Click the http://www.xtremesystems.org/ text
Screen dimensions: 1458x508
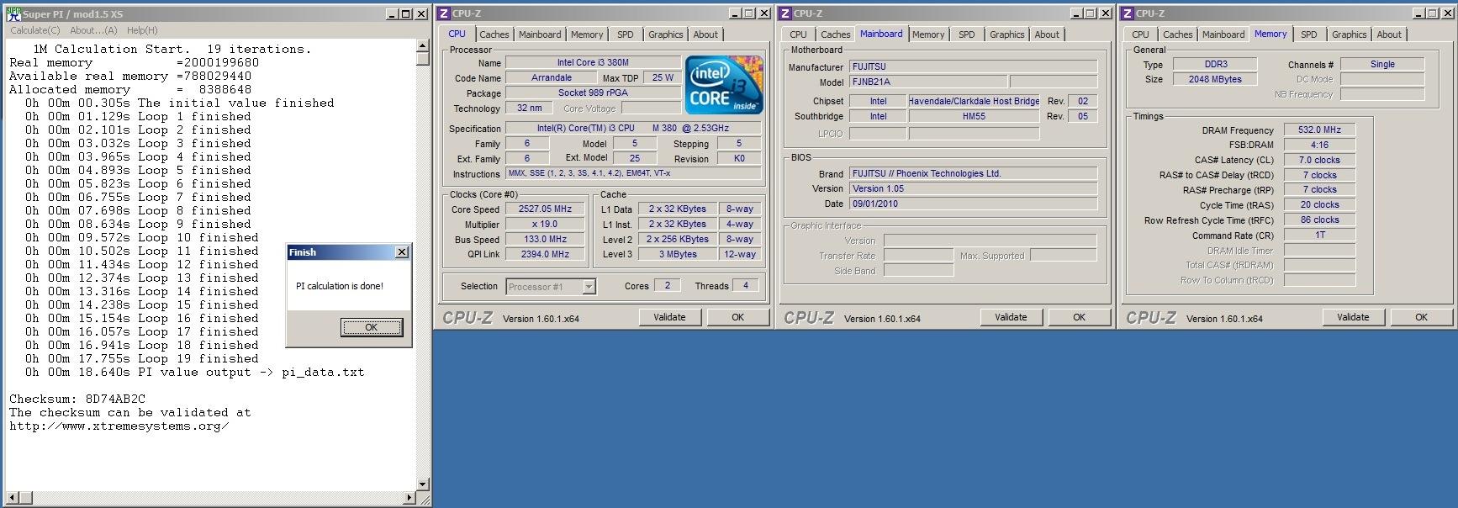(x=119, y=426)
